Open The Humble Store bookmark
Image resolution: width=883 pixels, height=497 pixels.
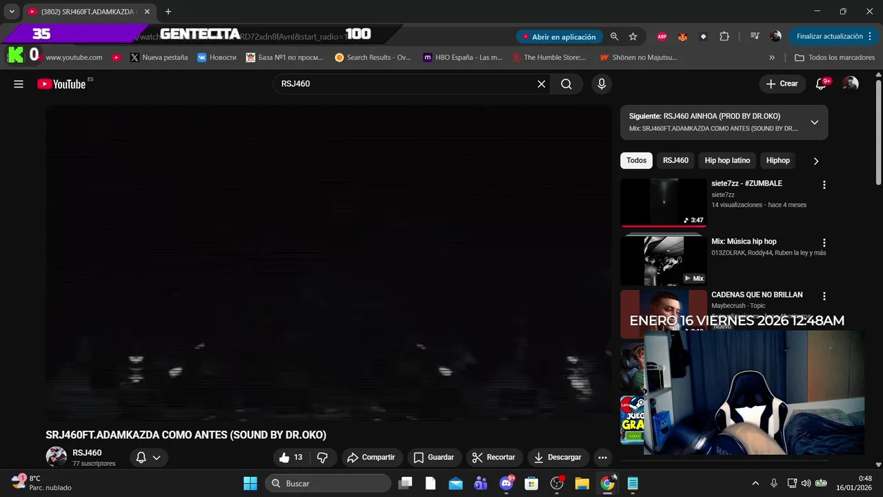[x=548, y=57]
